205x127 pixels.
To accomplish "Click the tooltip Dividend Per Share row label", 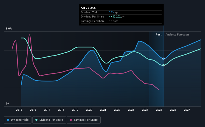I will (93, 17).
